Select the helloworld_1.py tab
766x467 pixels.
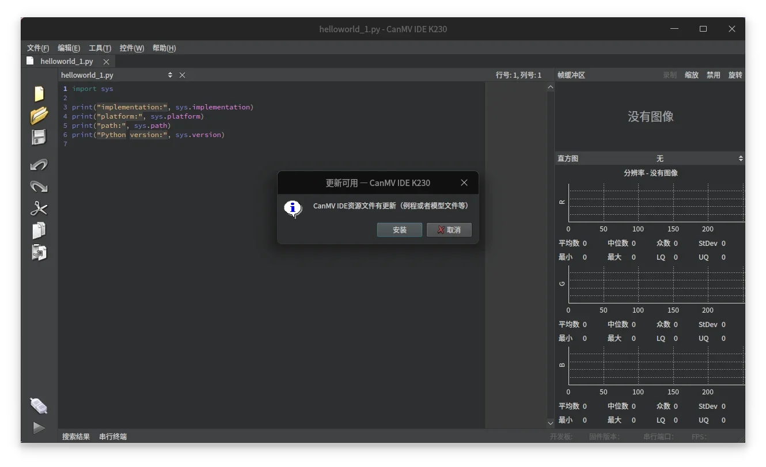[x=66, y=61]
